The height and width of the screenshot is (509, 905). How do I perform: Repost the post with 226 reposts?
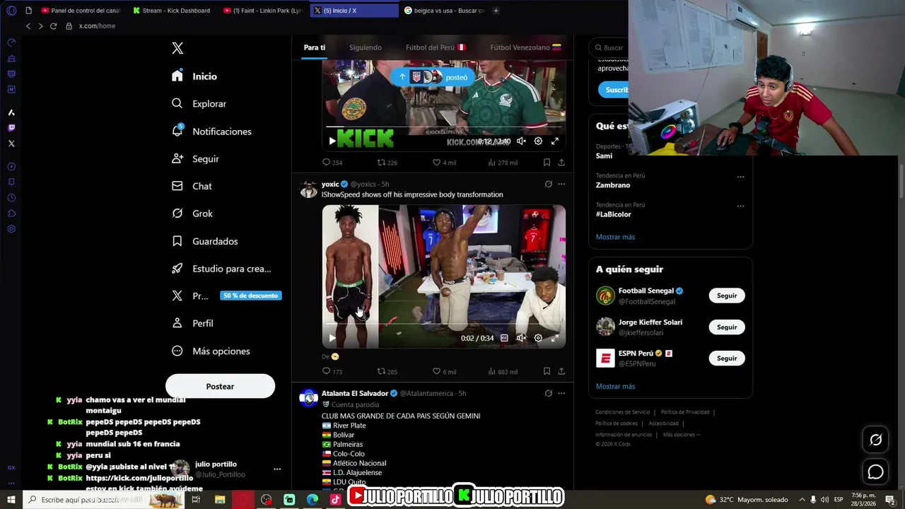[387, 163]
